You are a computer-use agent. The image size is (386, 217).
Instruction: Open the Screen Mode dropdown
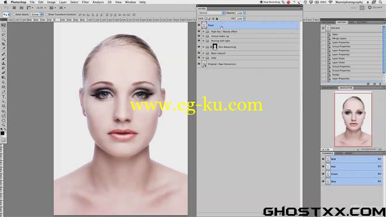[x=62, y=8]
